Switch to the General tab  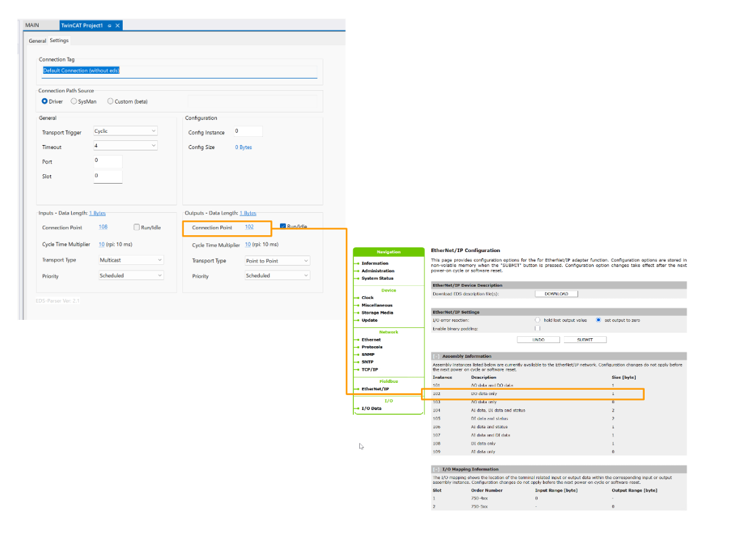click(x=37, y=41)
